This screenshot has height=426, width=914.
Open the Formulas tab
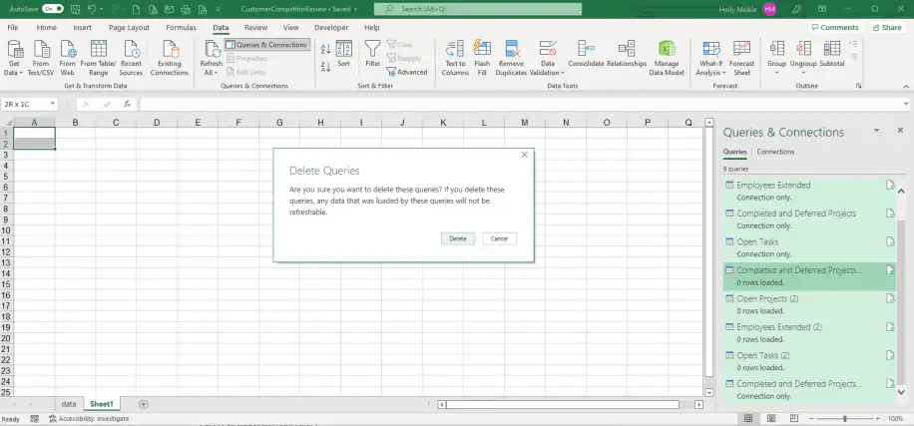tap(181, 27)
